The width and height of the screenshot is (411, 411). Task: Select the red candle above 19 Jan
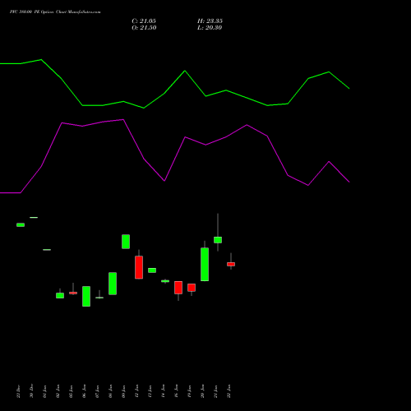[x=192, y=288]
